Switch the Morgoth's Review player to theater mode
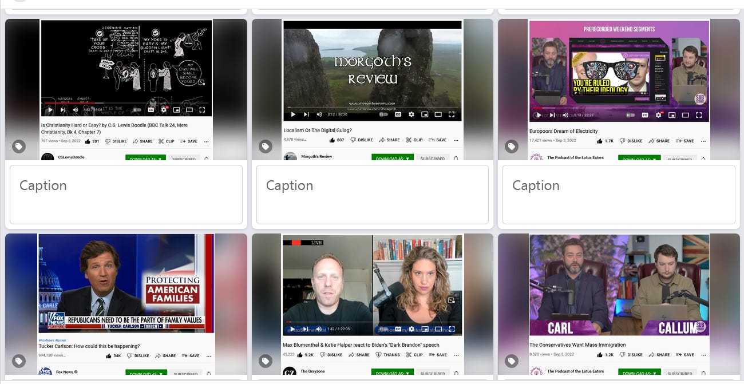Viewport: 744px width, 384px height. [x=438, y=114]
